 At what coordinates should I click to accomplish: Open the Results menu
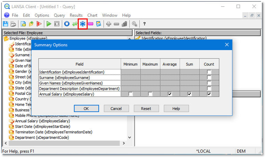click(76, 15)
